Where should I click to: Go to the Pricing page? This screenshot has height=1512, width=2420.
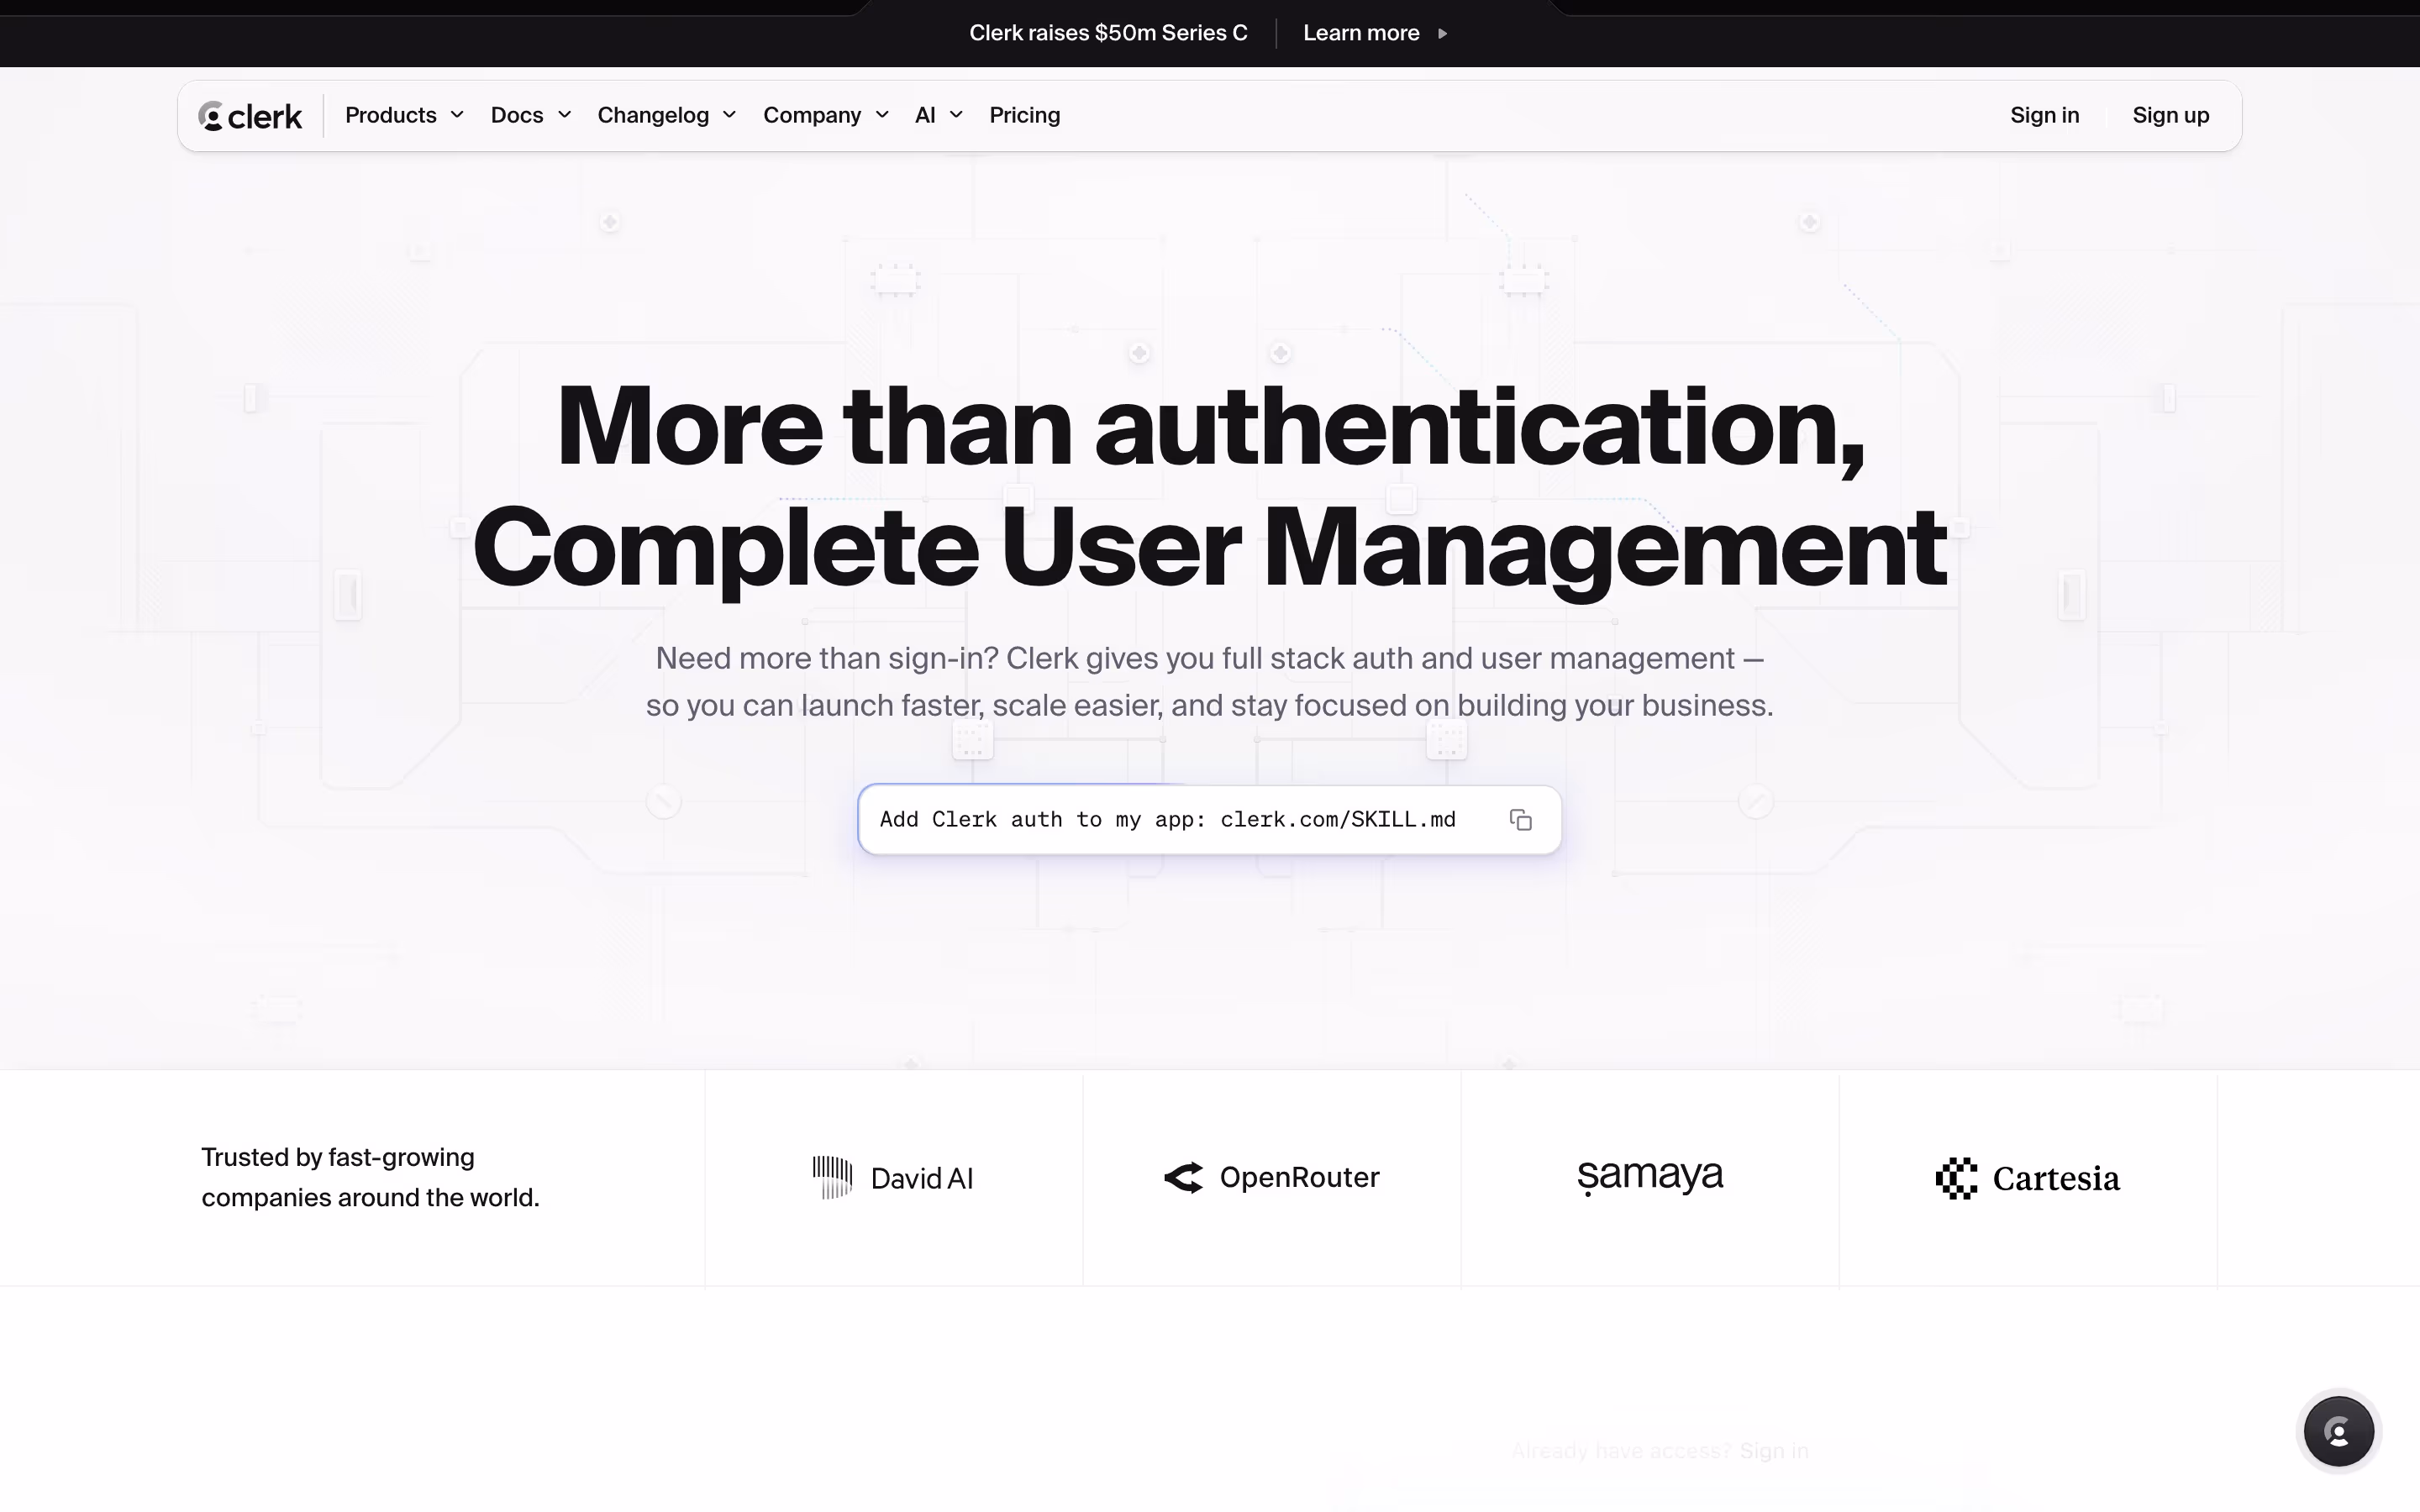tap(1025, 116)
